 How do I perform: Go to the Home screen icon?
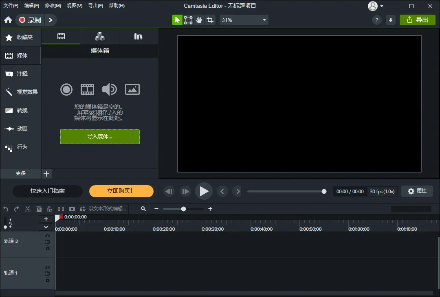[8, 20]
